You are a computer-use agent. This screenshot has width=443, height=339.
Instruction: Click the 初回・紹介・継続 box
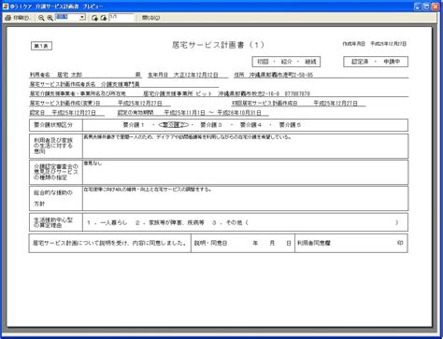click(x=286, y=62)
